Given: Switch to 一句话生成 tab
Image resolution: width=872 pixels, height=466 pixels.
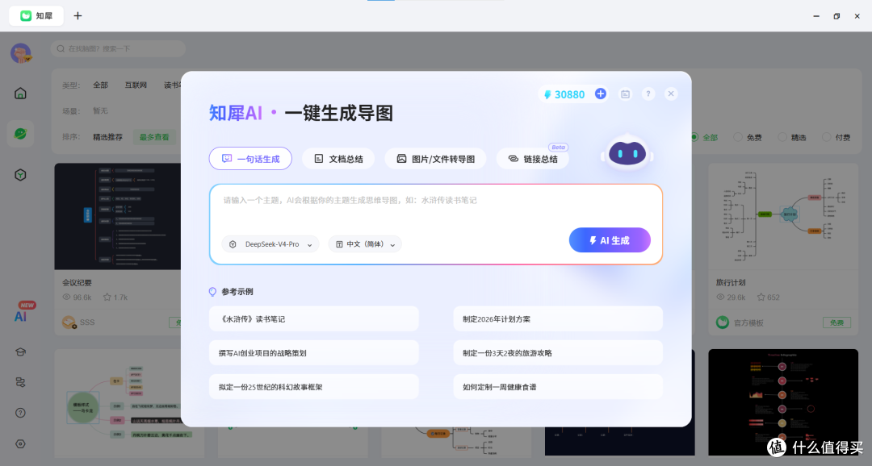Looking at the screenshot, I should tap(250, 159).
